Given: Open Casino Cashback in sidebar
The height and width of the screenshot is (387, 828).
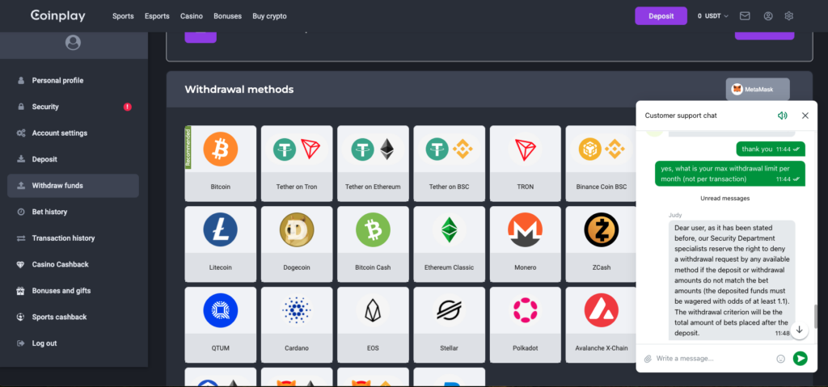Looking at the screenshot, I should click(x=73, y=264).
